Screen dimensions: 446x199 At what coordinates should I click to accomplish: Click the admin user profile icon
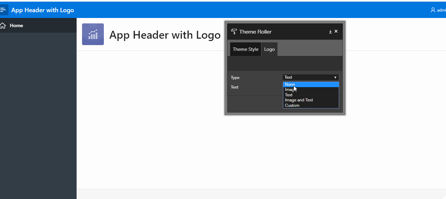433,10
